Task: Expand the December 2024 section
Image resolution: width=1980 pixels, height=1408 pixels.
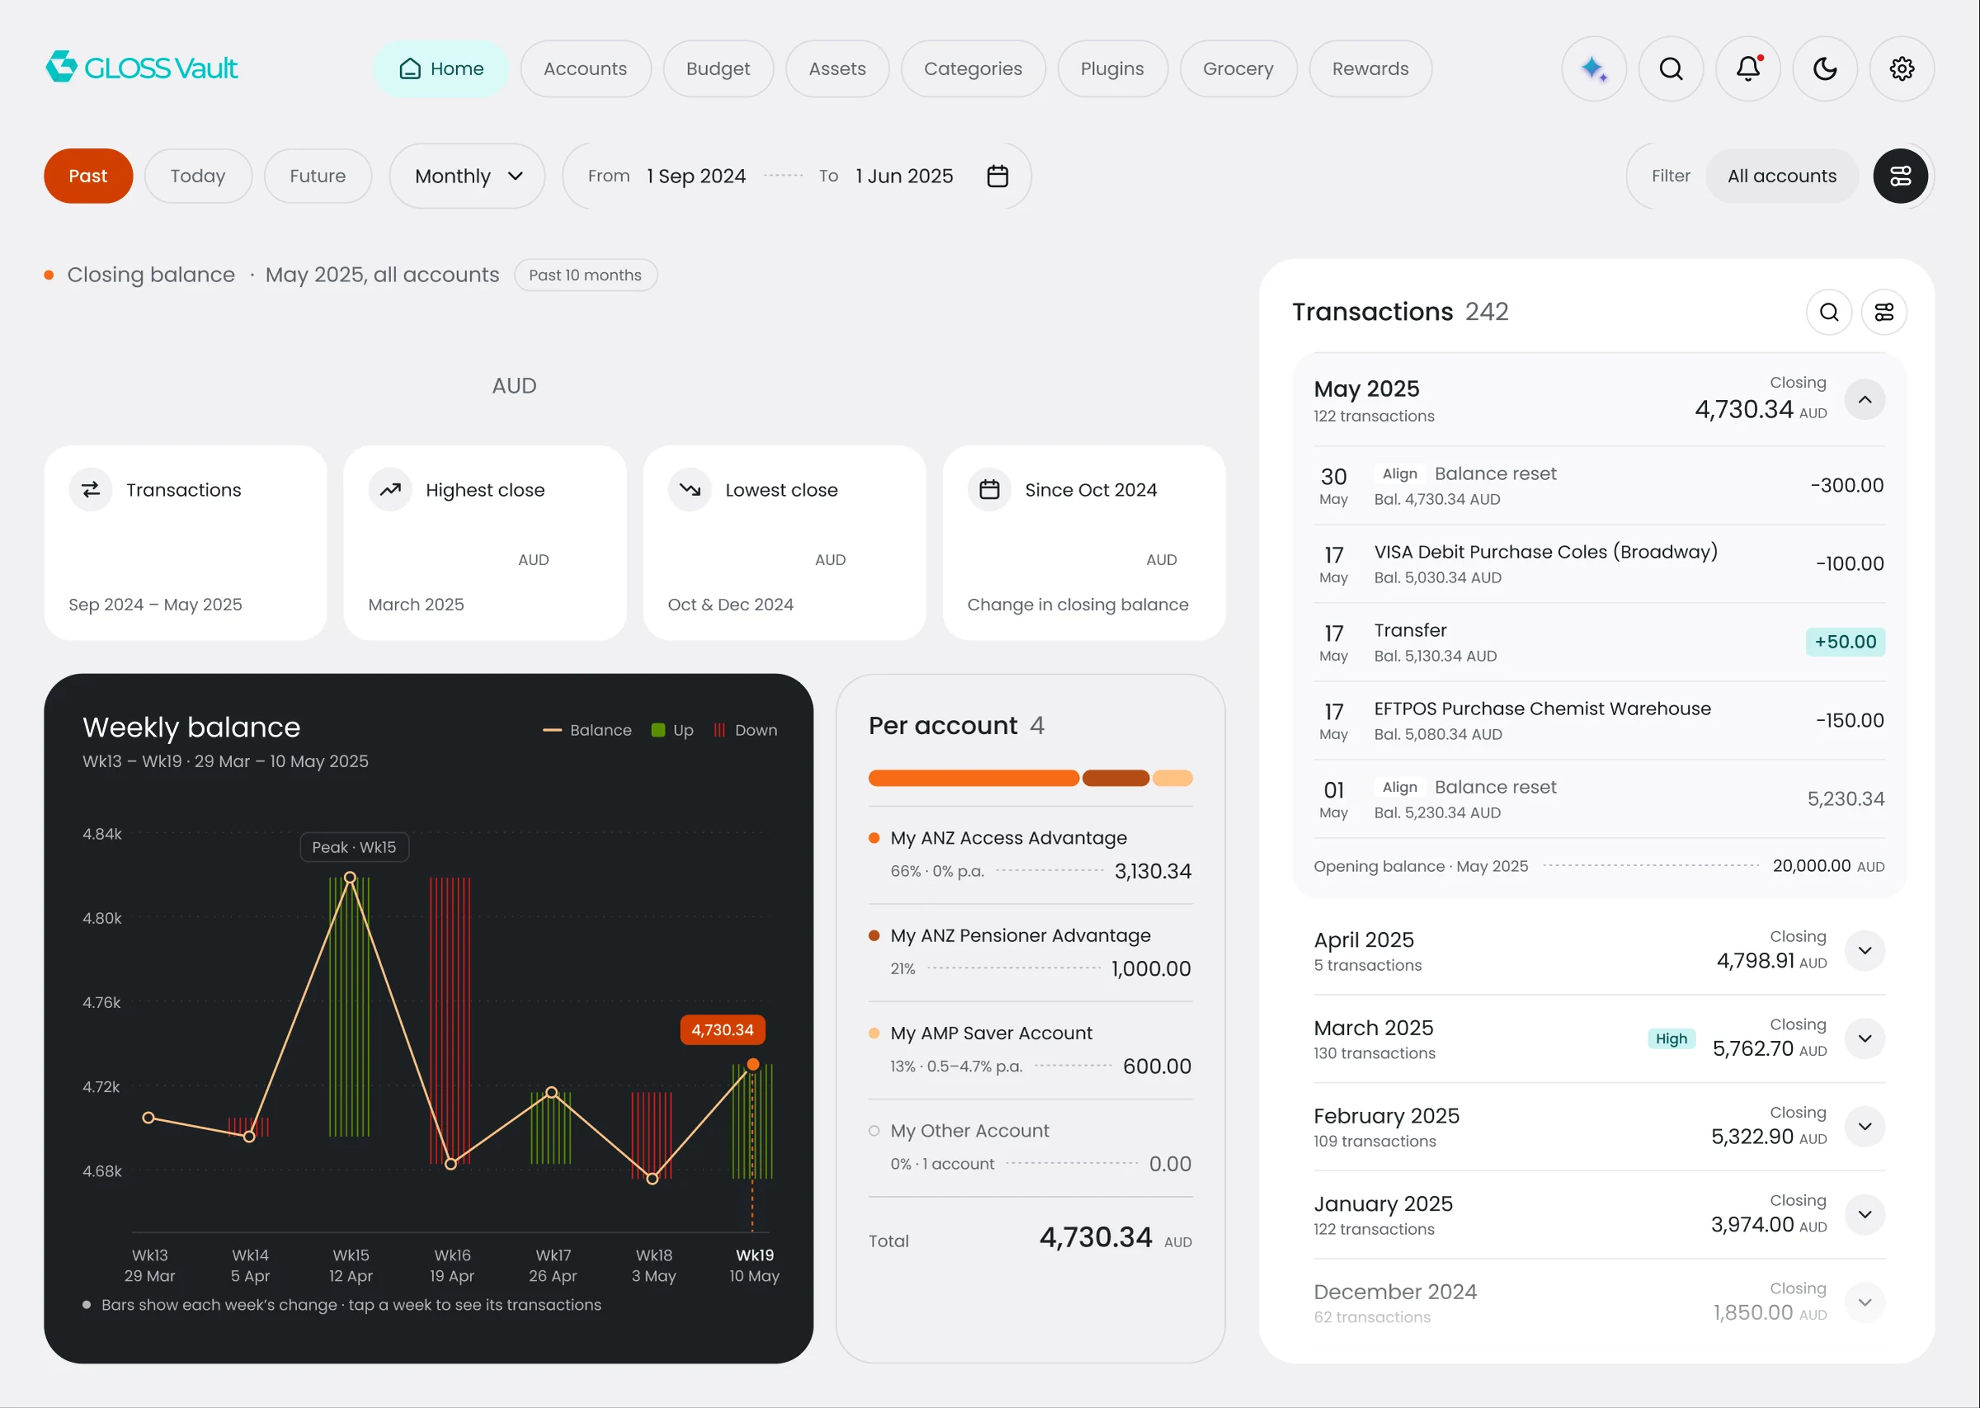Action: coord(1864,1302)
